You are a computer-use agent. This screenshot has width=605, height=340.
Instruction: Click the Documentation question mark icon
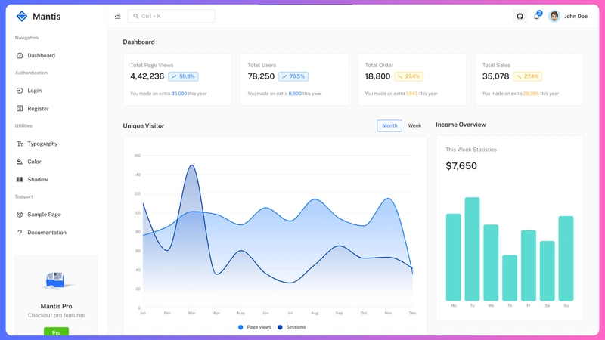click(20, 233)
